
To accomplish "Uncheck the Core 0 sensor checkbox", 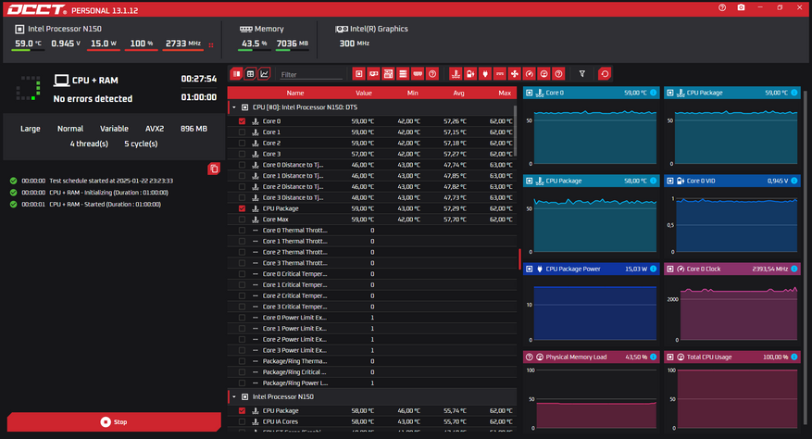I will click(x=243, y=121).
